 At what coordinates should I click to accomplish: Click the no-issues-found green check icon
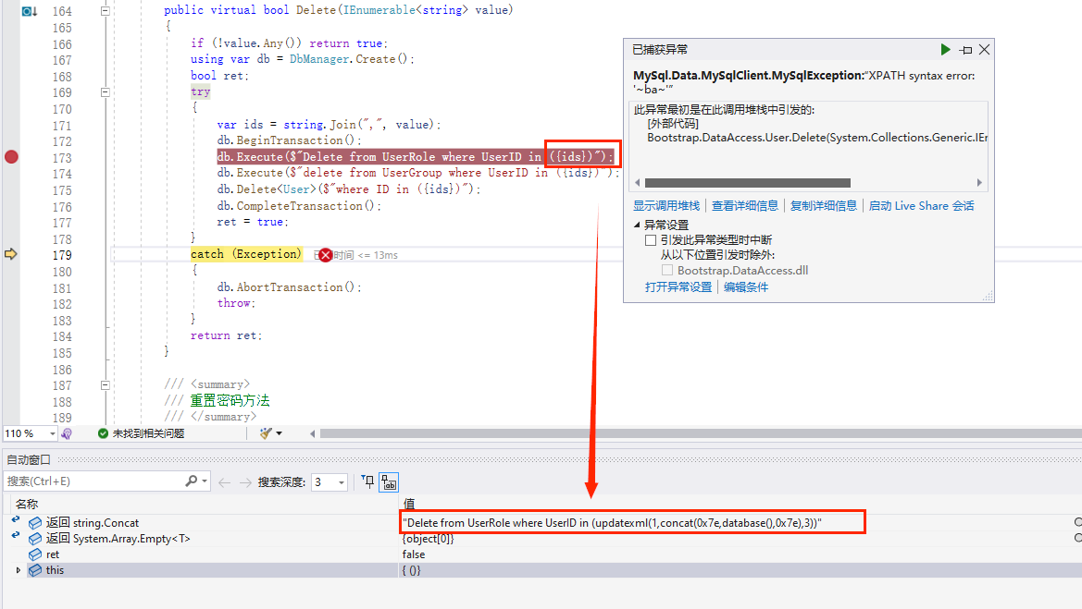pos(103,433)
